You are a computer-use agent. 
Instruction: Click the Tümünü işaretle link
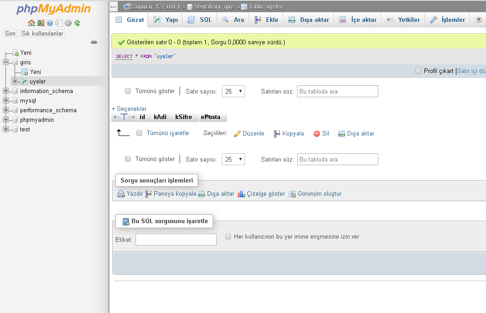(x=167, y=133)
